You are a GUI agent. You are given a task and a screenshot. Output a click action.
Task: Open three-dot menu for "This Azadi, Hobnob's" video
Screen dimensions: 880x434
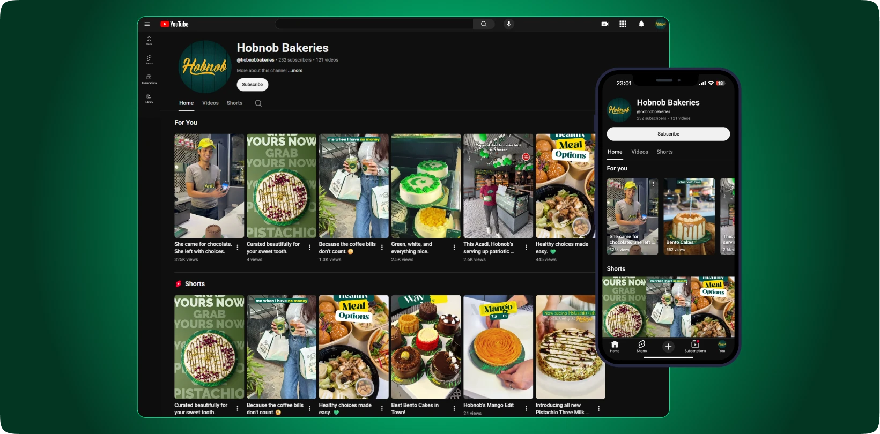(527, 248)
